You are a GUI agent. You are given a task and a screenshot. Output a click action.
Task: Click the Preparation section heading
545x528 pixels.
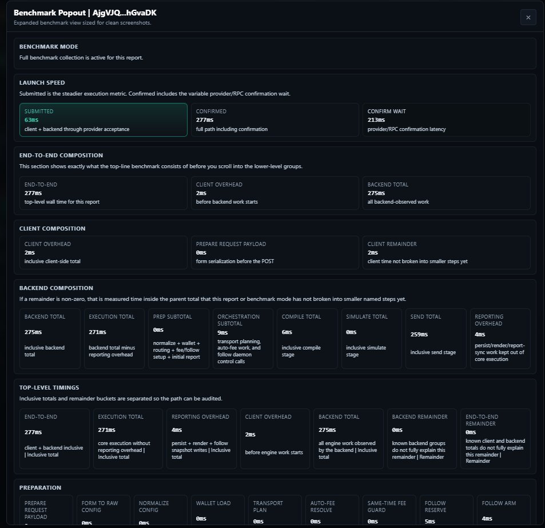click(41, 487)
